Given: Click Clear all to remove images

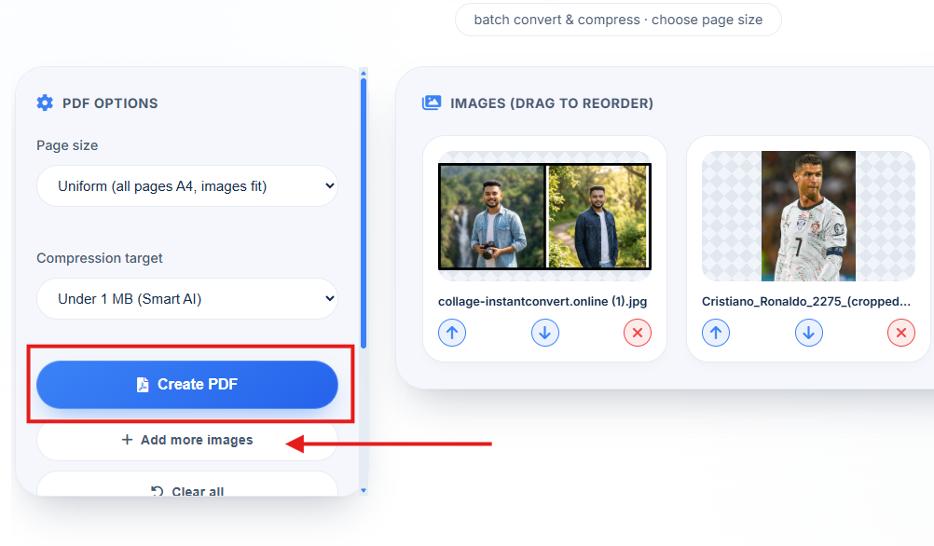Looking at the screenshot, I should pyautogui.click(x=197, y=492).
